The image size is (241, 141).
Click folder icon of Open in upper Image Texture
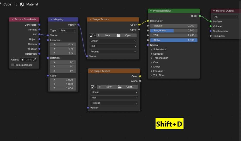[119, 35]
